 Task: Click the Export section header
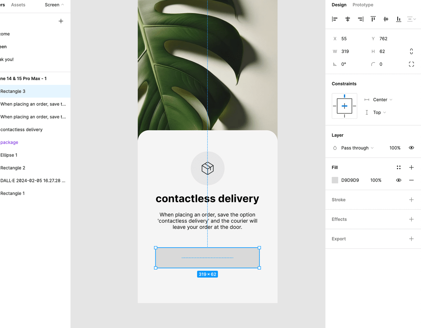pos(339,239)
